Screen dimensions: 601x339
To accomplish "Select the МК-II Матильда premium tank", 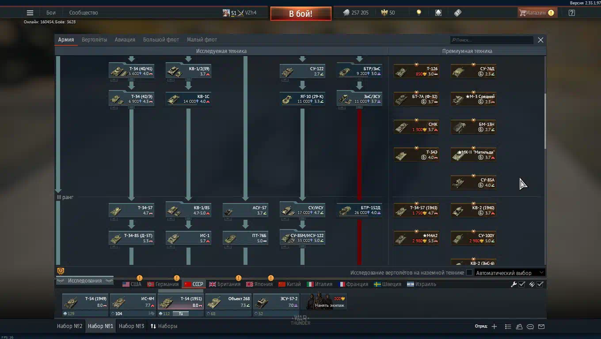I will click(473, 155).
